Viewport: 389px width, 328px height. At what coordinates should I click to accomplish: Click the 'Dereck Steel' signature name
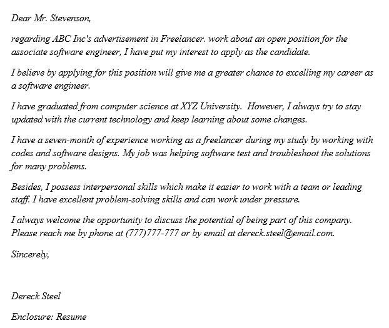36,296
